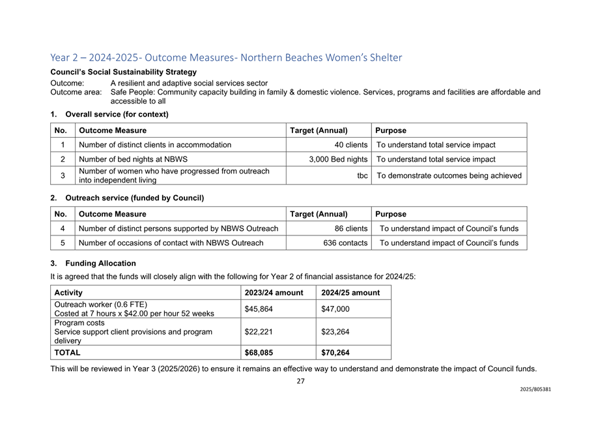Click the "86 clients" target cell
596x422 pixels.
coord(351,228)
